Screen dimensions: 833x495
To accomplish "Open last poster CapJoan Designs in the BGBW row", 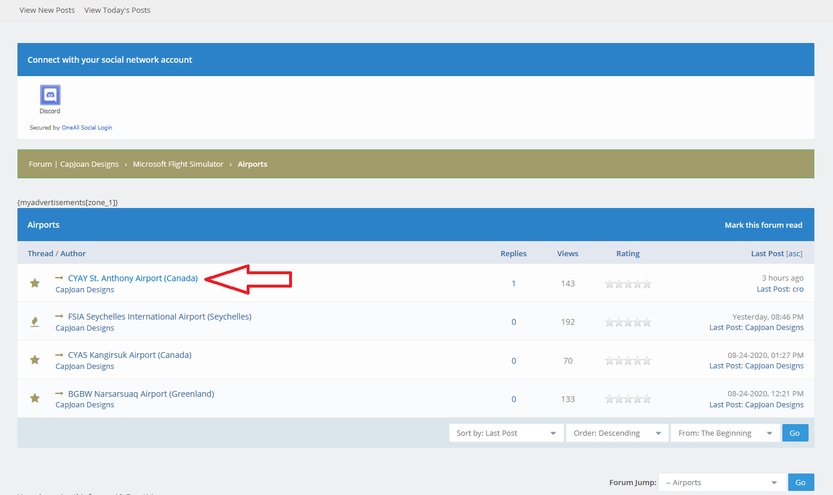I will point(774,405).
